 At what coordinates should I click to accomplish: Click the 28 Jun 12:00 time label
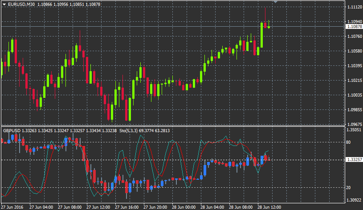(269, 207)
